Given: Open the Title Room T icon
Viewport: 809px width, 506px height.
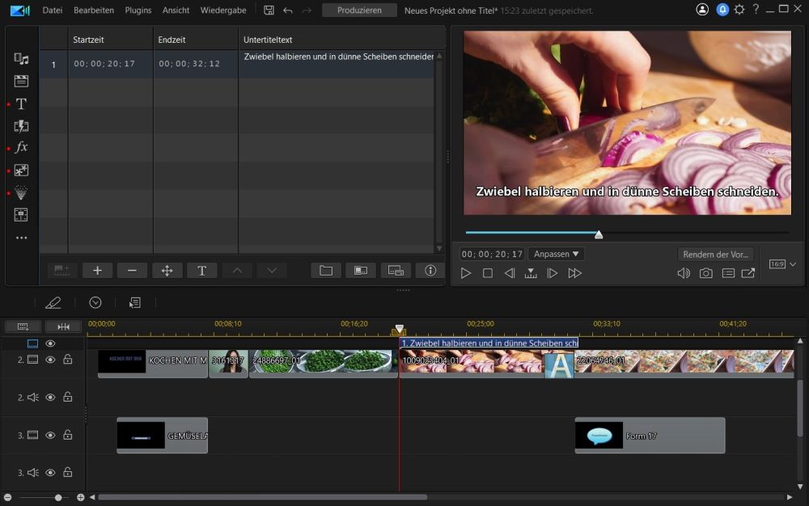Looking at the screenshot, I should click(x=21, y=104).
